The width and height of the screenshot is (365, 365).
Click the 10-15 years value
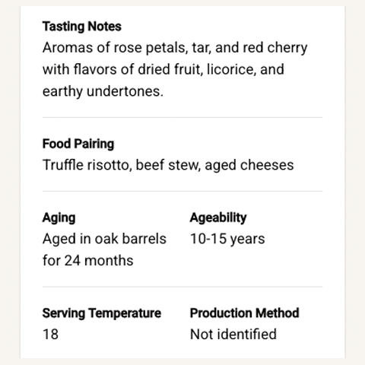click(227, 239)
